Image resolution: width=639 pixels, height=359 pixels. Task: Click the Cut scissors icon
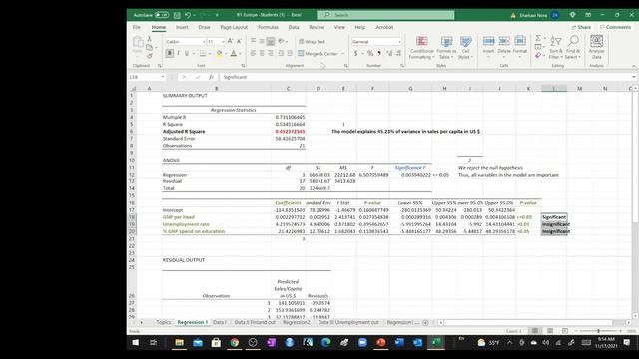[149, 39]
